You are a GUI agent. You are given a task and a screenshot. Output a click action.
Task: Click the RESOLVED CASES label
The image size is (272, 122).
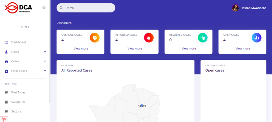180,35
